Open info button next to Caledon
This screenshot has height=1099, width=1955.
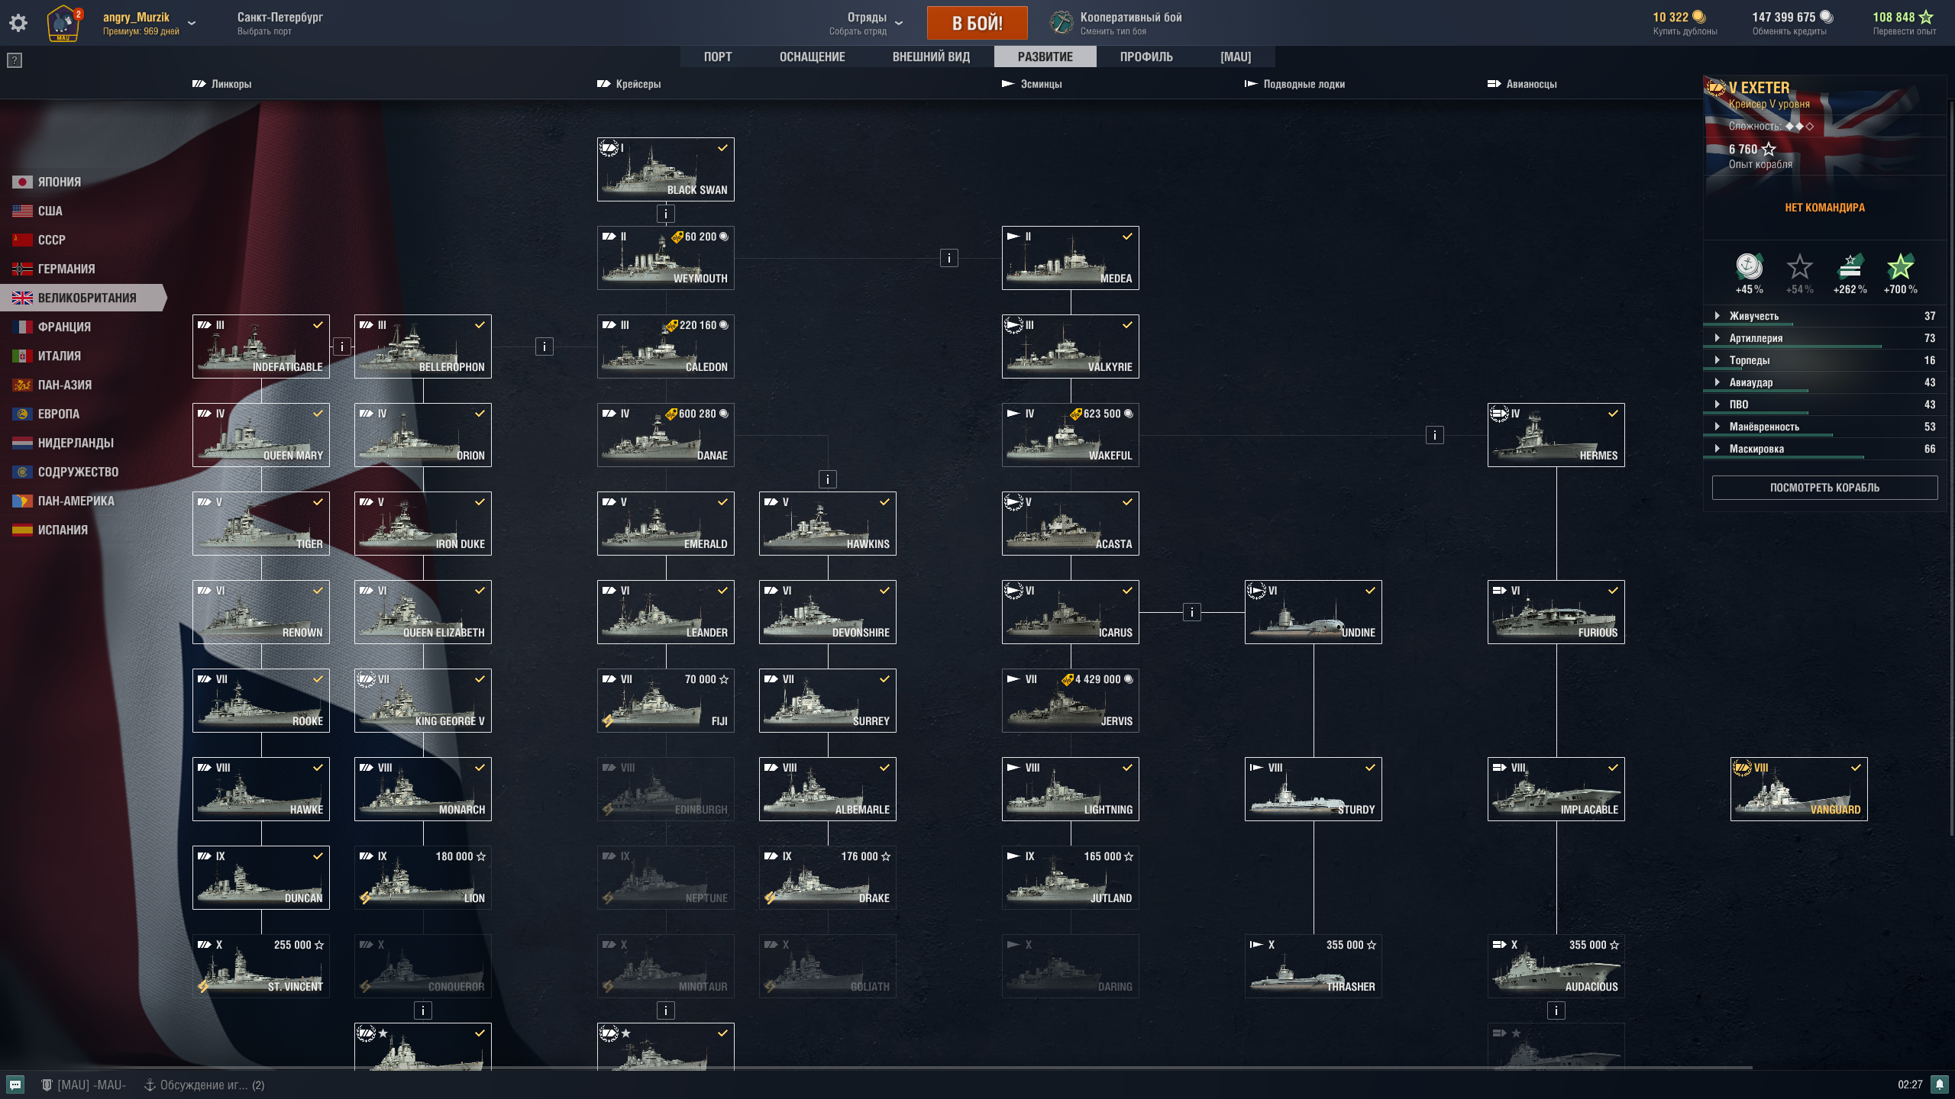pos(544,346)
